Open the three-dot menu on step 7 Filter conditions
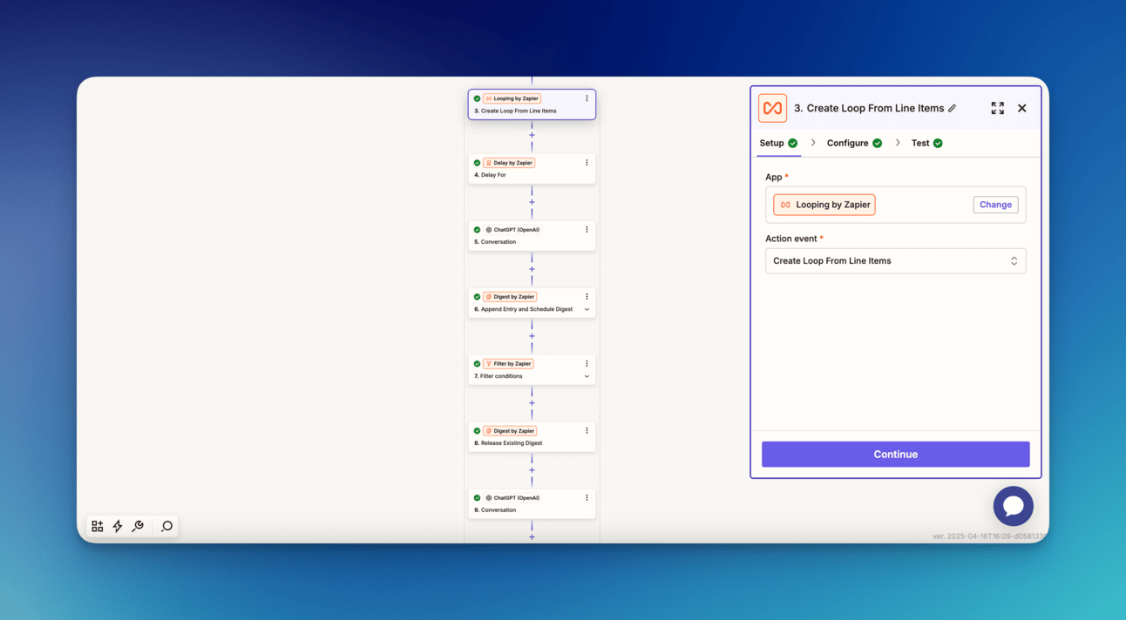Screen dimensions: 1126x620 (587, 364)
